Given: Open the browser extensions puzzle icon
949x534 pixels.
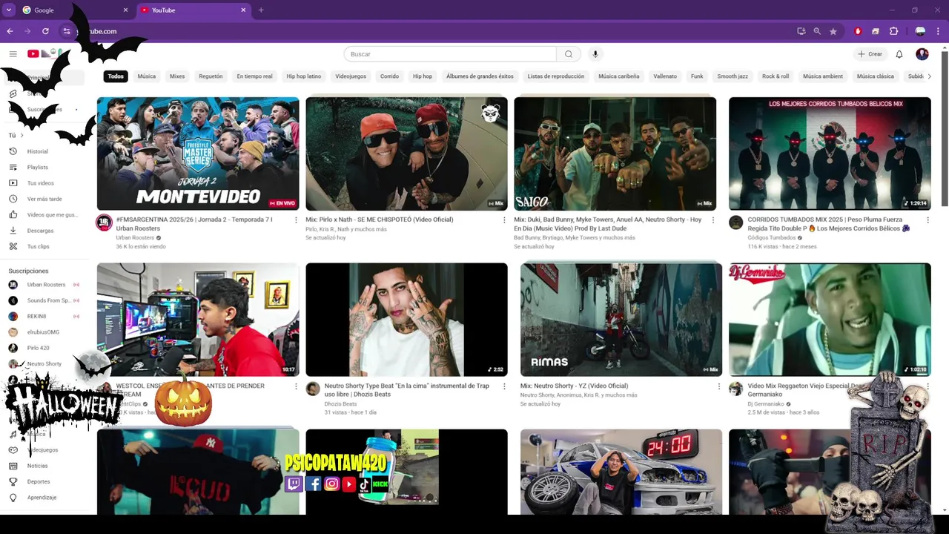Looking at the screenshot, I should (x=893, y=31).
